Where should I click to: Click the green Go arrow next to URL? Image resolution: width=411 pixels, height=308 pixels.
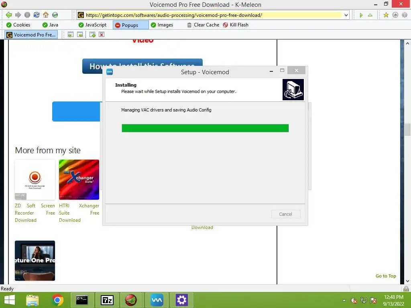pyautogui.click(x=361, y=15)
